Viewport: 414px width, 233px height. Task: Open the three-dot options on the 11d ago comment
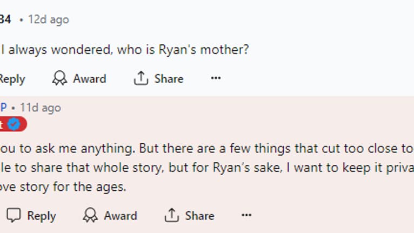246,215
